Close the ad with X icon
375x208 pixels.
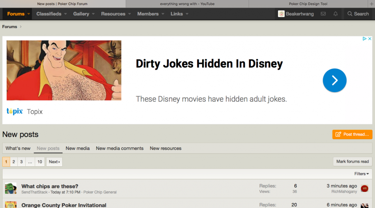coord(370,39)
